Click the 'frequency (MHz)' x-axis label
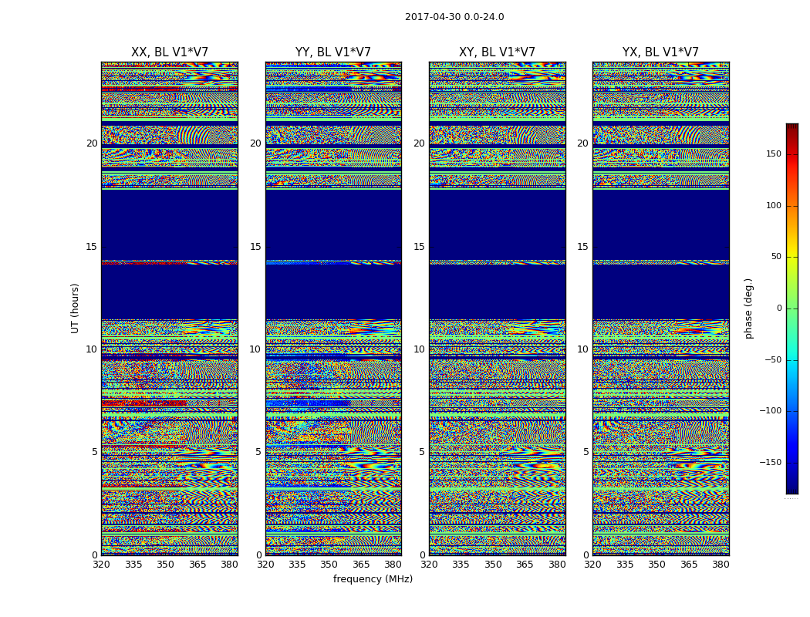 (373, 579)
